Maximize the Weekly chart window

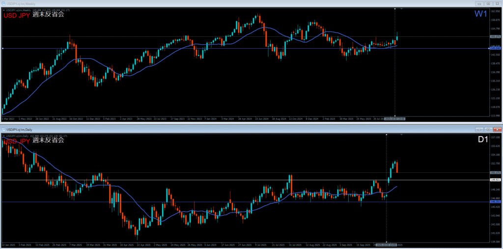pos(487,3)
